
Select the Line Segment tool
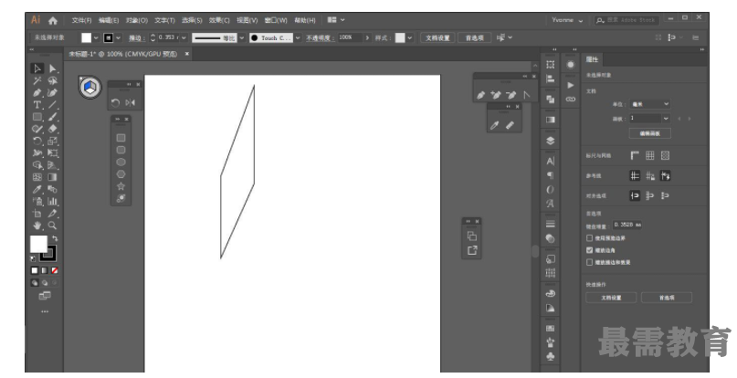coord(53,105)
